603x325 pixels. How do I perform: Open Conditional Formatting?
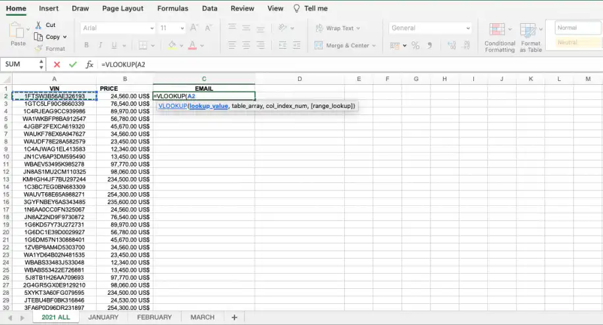tap(500, 37)
